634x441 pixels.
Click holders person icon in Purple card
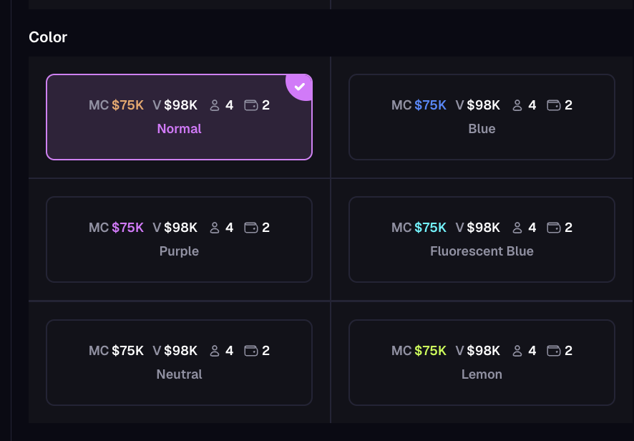215,228
